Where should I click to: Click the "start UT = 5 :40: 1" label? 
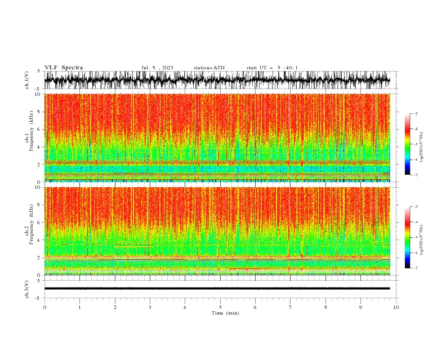coord(272,68)
